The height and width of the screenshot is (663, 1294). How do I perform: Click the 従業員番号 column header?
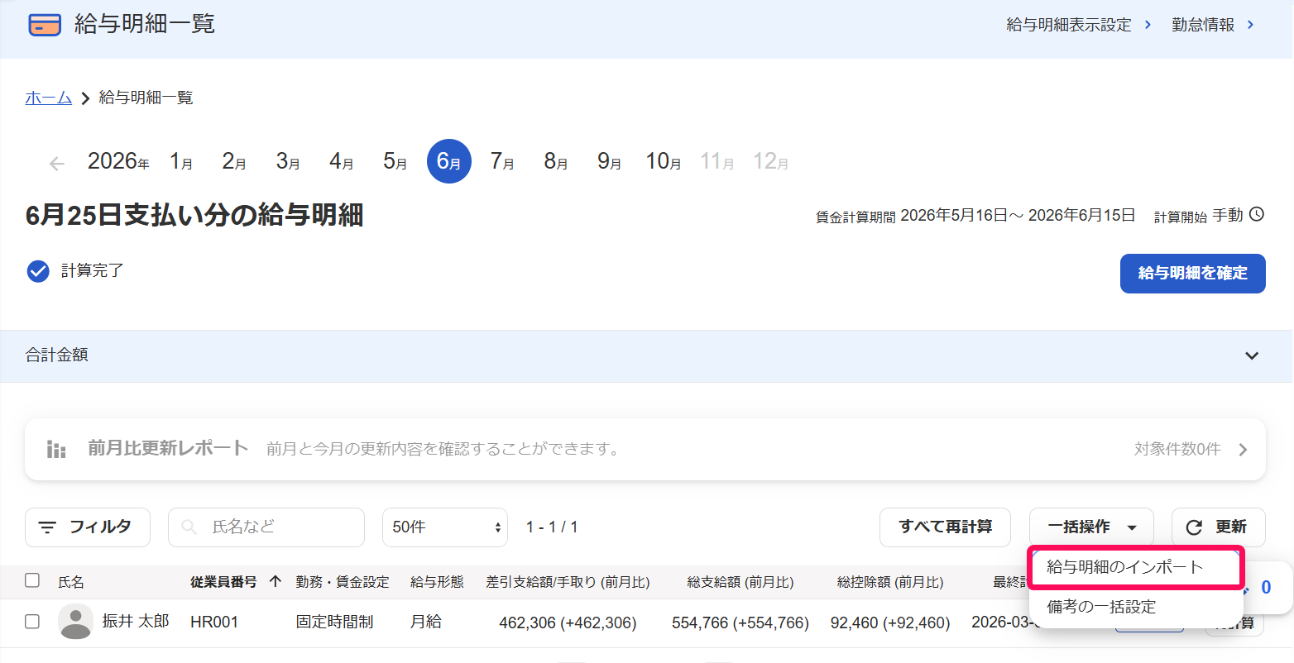click(223, 582)
